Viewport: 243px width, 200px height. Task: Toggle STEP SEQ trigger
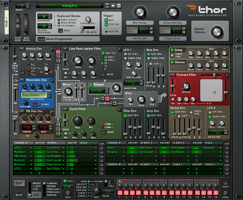(x=106, y=24)
